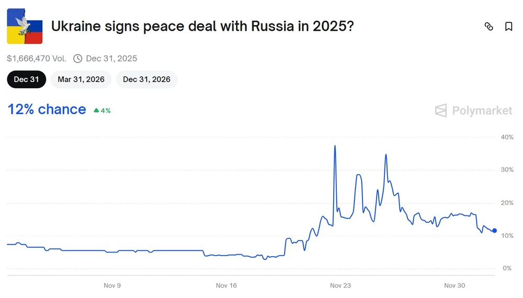Click the clock icon beside the end date
523x298 pixels.
pyautogui.click(x=78, y=59)
